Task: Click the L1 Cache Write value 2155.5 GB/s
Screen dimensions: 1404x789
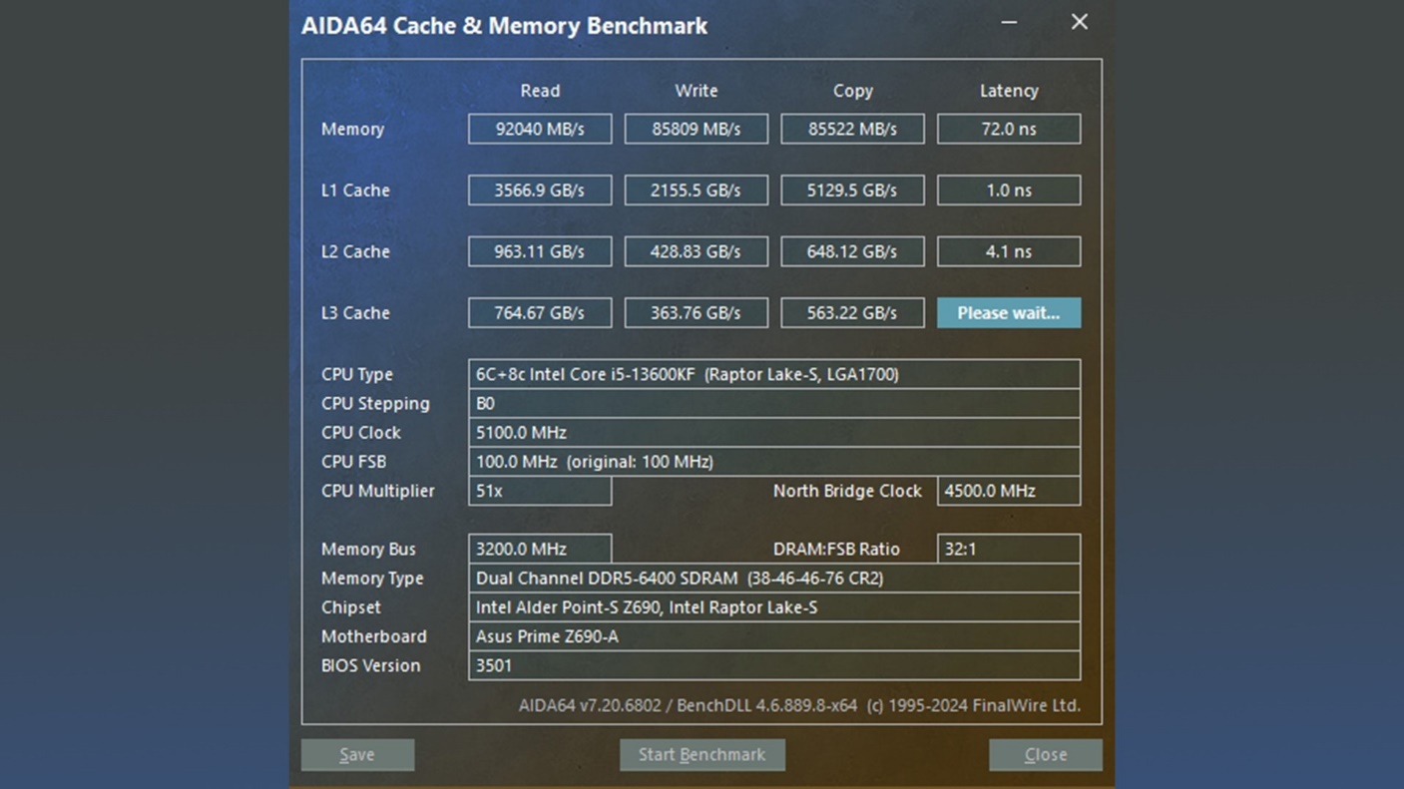Action: pos(697,191)
